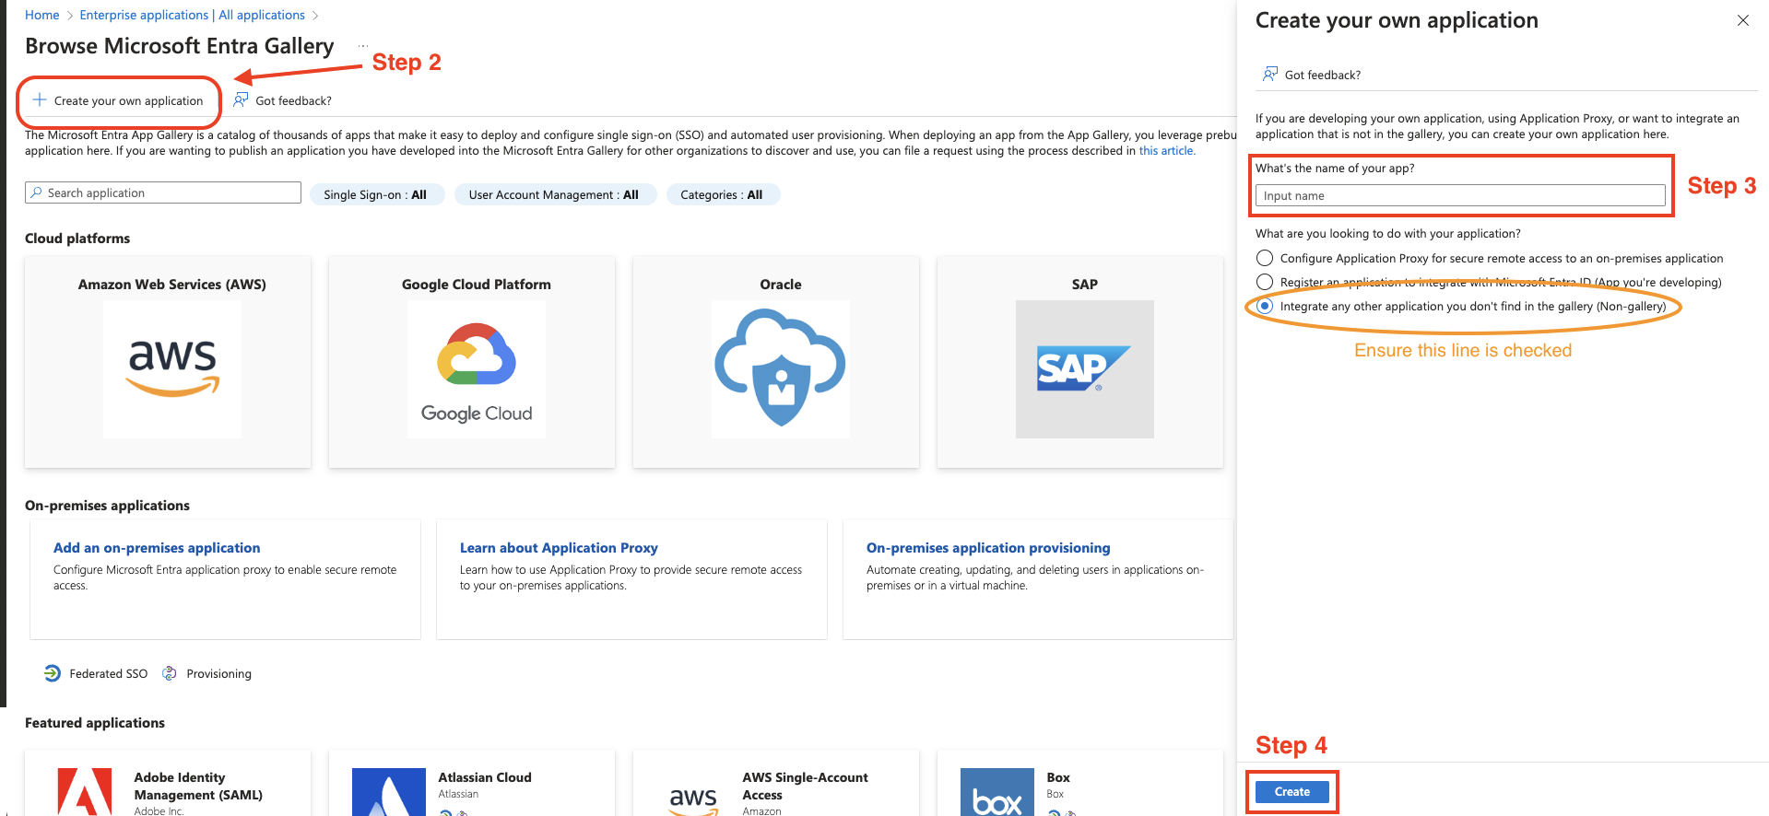
Task: Click the Featured applications section heading
Action: (95, 723)
